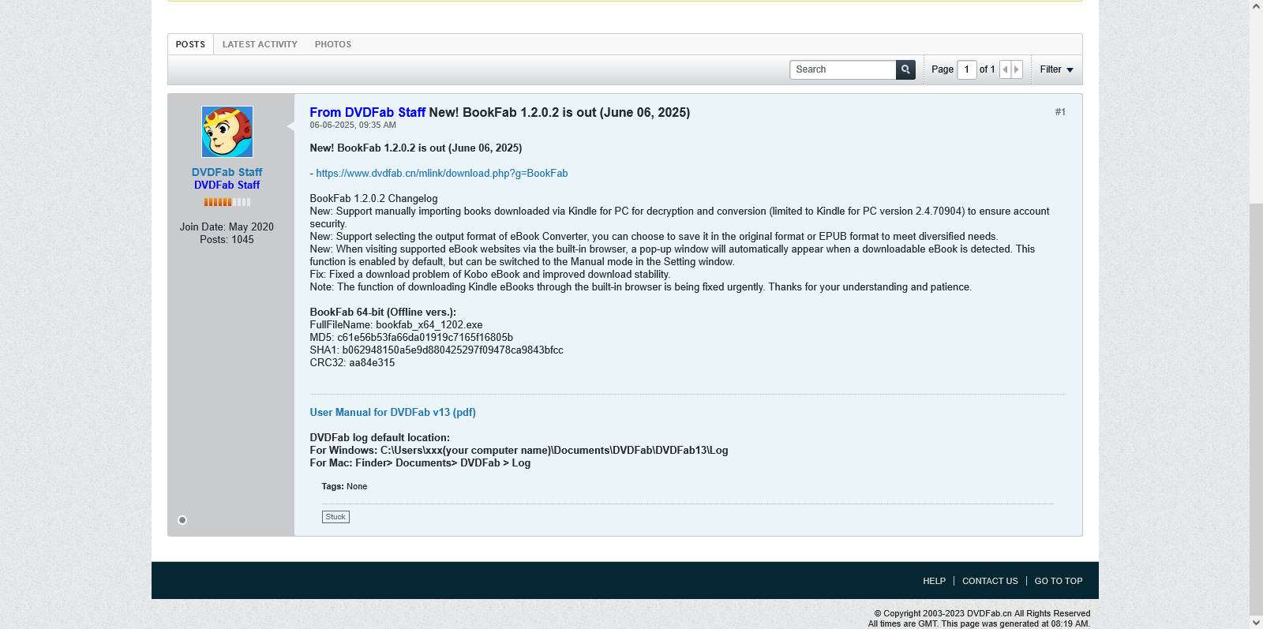The width and height of the screenshot is (1263, 629).
Task: Click Posts: 1045 text
Action: [x=227, y=239]
